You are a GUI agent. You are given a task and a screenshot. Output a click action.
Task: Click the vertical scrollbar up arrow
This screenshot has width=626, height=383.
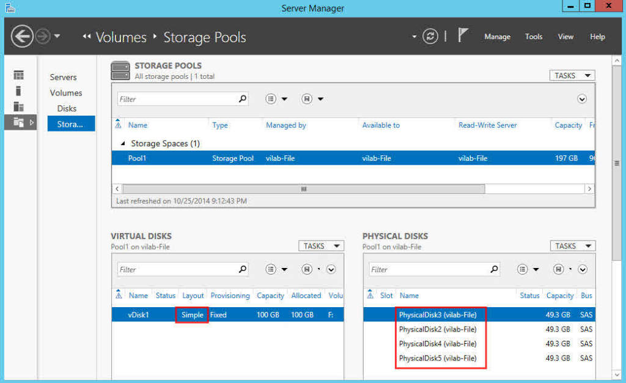[617, 61]
